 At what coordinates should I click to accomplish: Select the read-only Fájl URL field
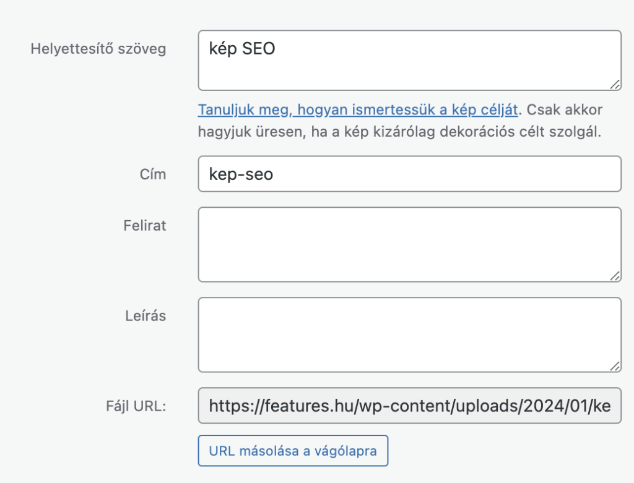tap(409, 406)
